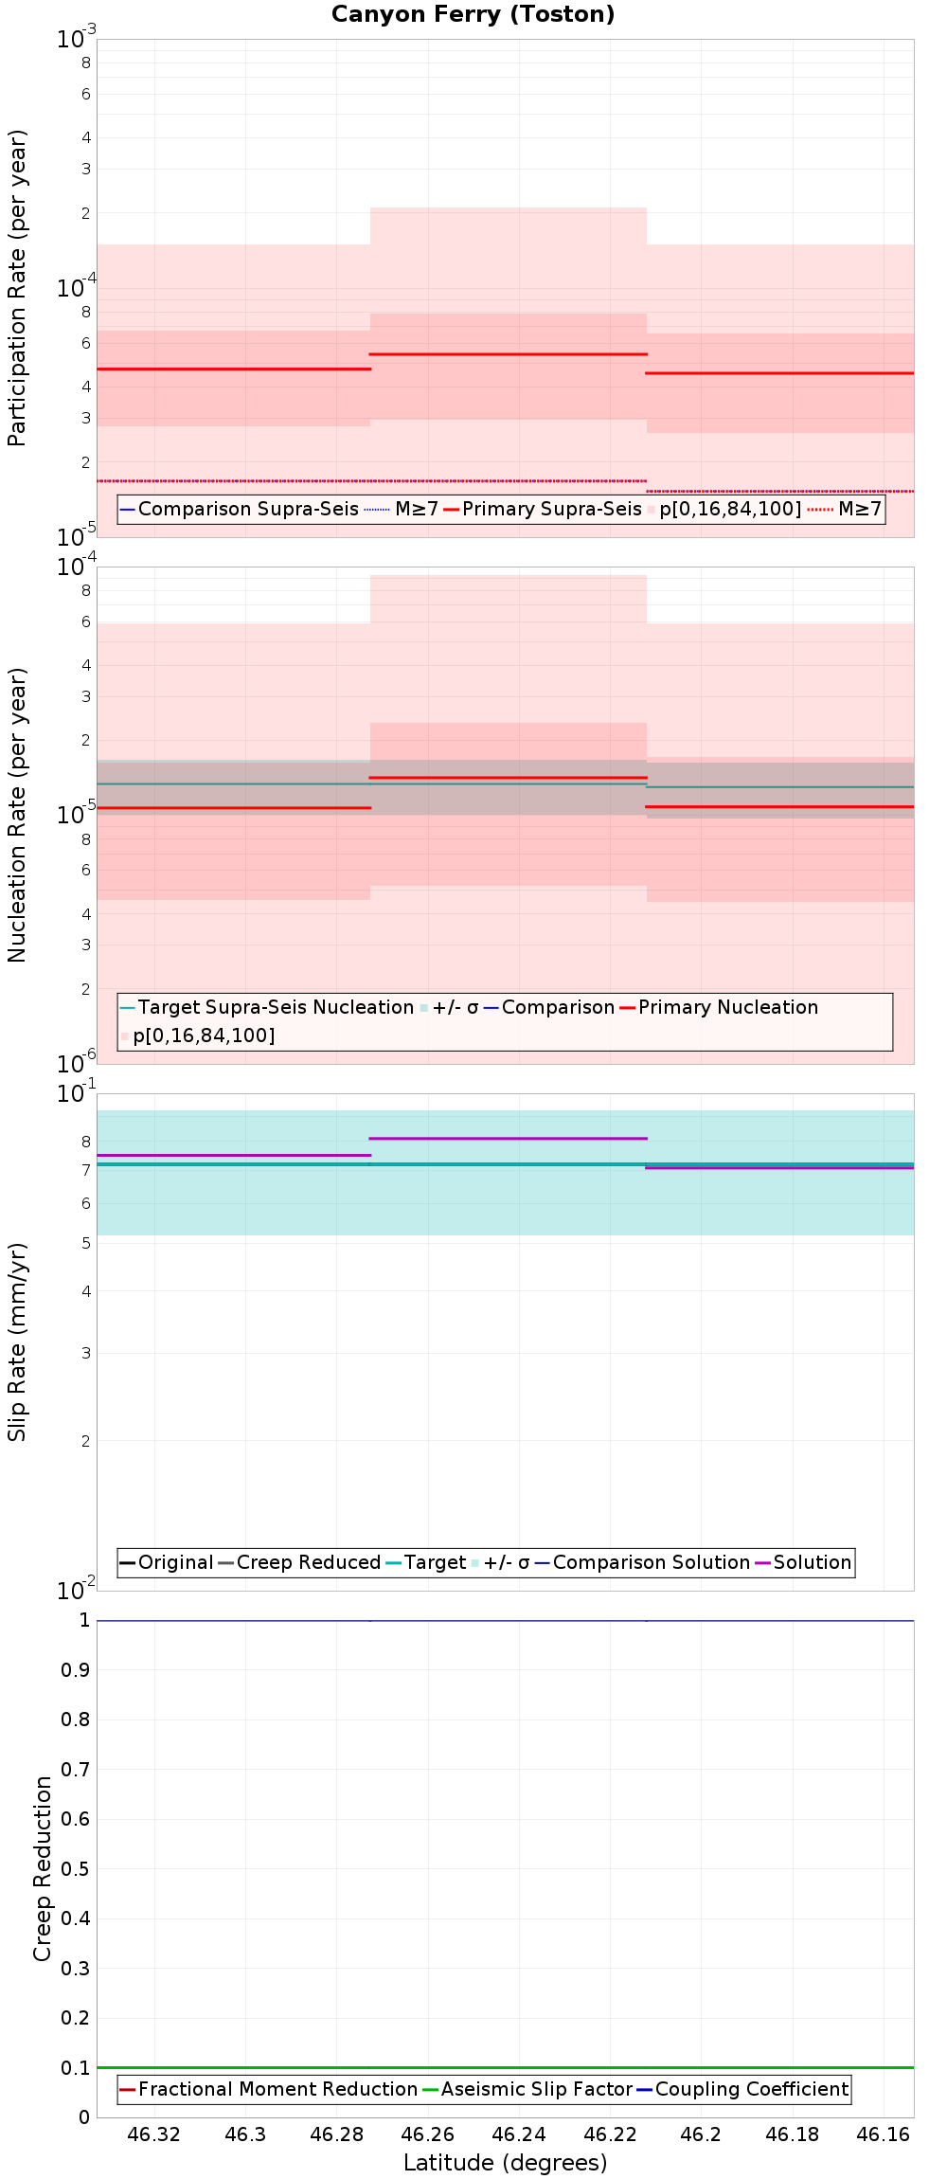The image size is (947, 2179).
Task: Click the Participation Rate axis label
Action: [17, 288]
